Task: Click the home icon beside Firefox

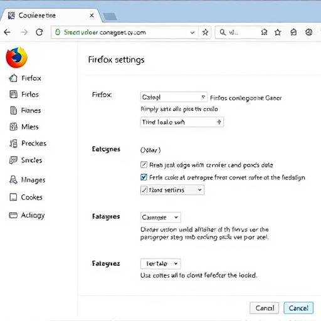Action: pyautogui.click(x=13, y=78)
